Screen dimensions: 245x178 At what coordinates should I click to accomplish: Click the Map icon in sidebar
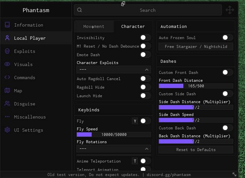point(7,90)
